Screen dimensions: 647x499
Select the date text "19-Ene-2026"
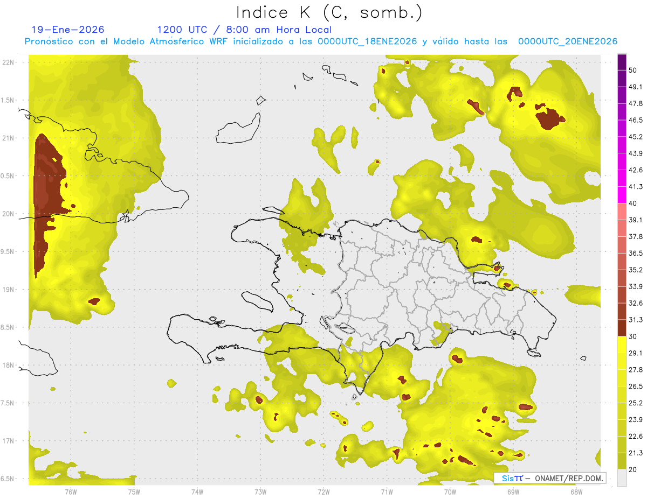pyautogui.click(x=68, y=30)
